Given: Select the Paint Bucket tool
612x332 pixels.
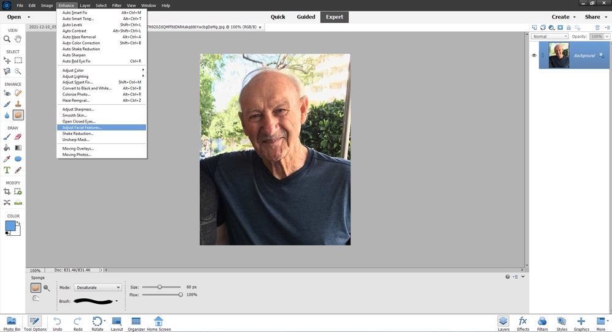Looking at the screenshot, I should coord(7,148).
